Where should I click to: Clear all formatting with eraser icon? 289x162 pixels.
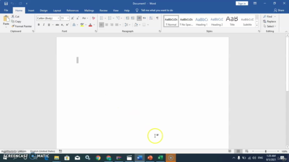[93, 18]
